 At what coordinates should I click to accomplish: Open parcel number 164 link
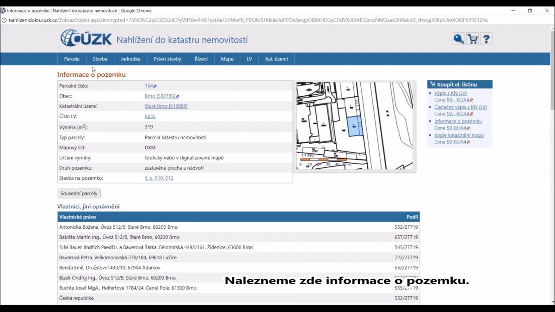pyautogui.click(x=149, y=86)
